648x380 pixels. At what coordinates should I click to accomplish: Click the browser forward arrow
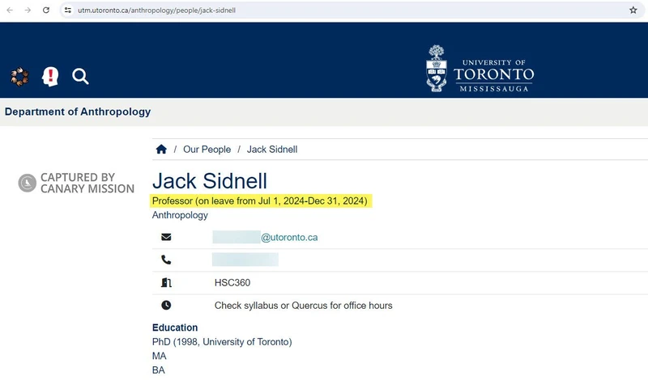tap(28, 10)
